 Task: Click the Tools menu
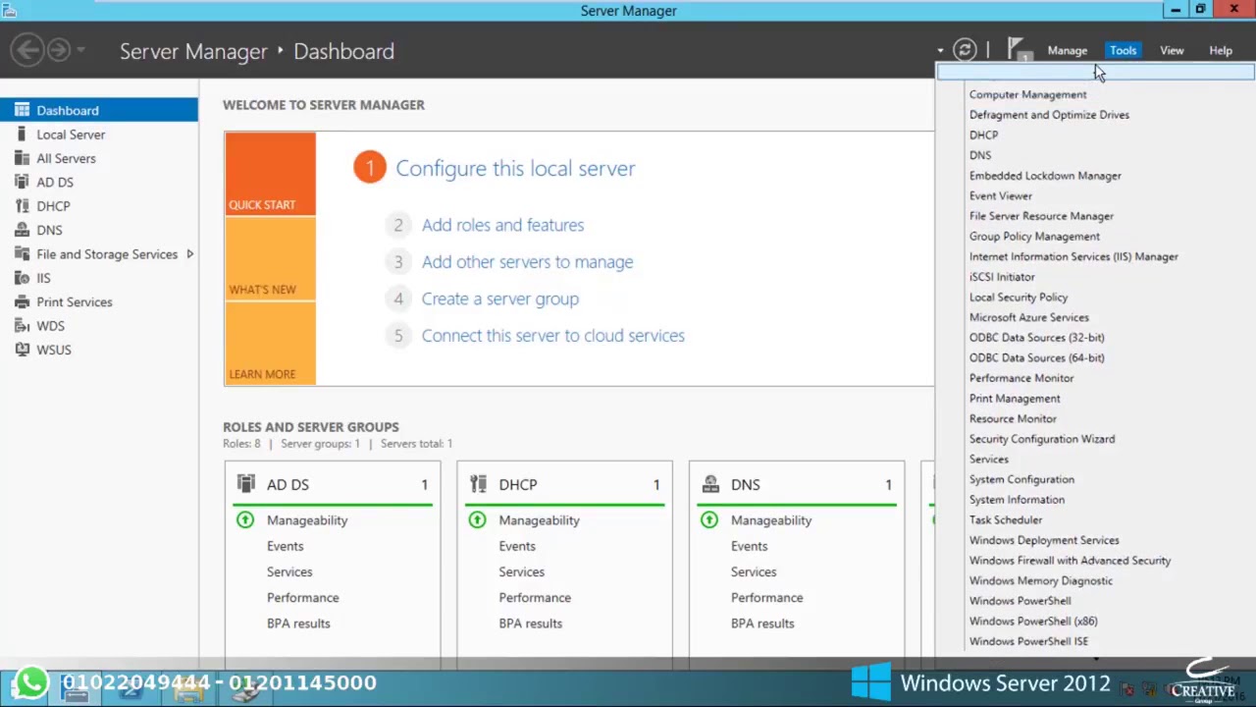pos(1123,50)
